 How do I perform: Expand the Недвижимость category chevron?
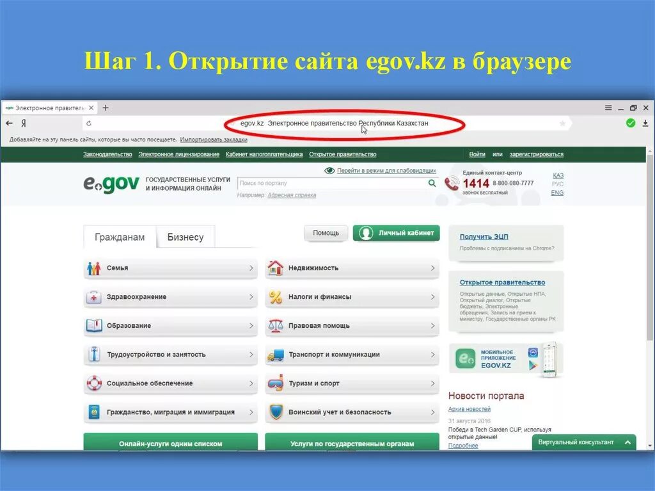point(433,268)
